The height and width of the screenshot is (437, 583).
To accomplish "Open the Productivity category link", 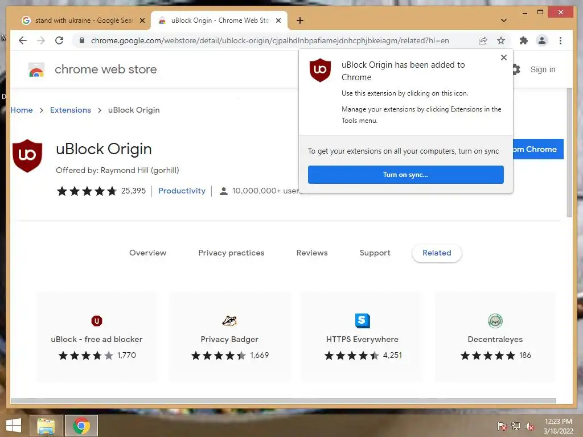I will (x=182, y=191).
